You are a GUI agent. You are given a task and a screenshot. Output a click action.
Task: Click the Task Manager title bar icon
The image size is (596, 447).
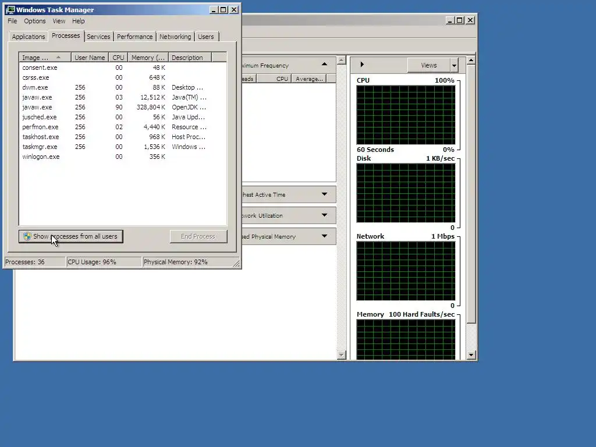(10, 10)
